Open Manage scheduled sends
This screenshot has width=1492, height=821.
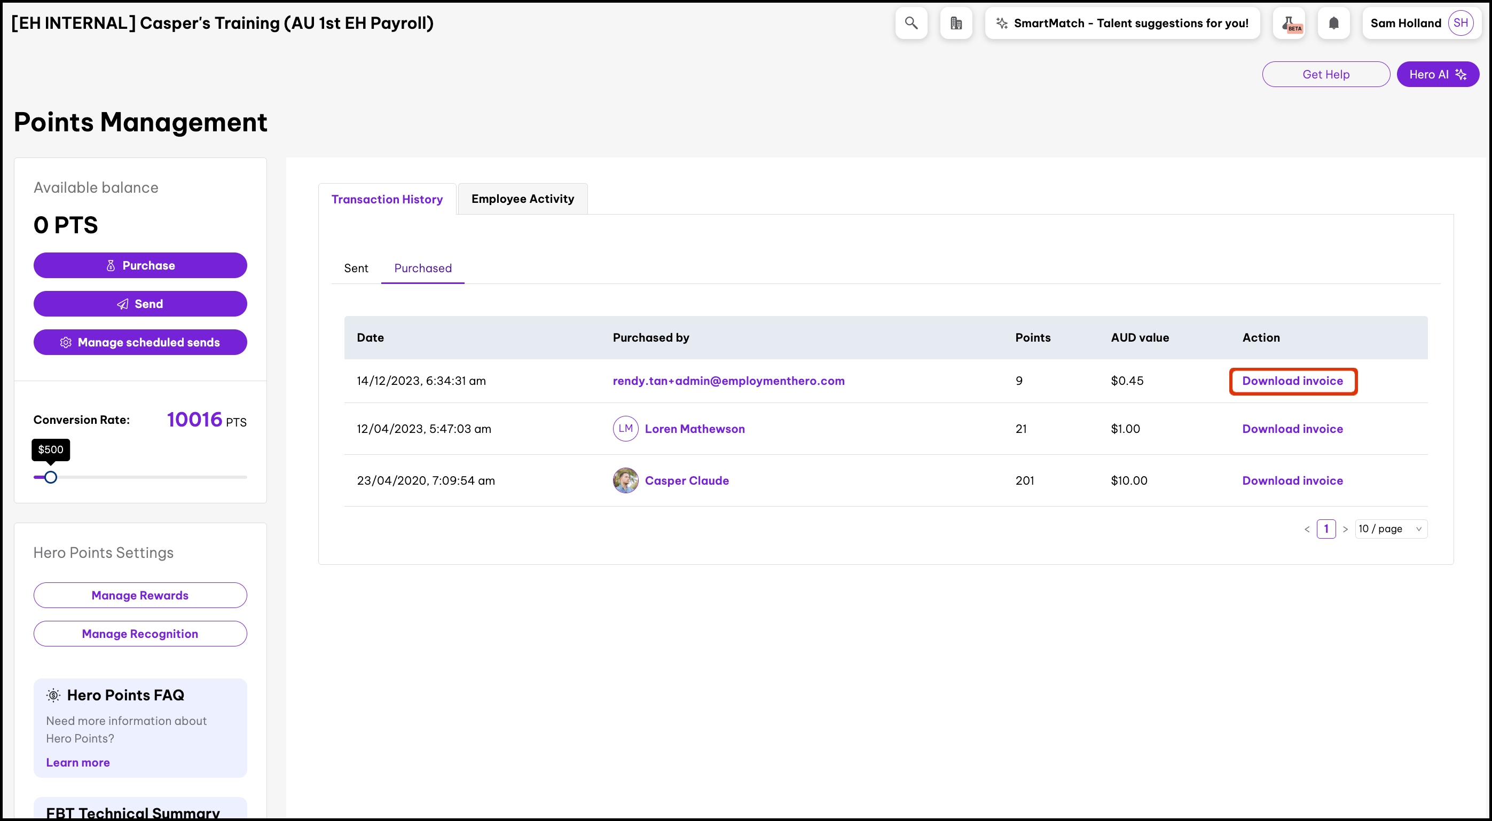(140, 342)
